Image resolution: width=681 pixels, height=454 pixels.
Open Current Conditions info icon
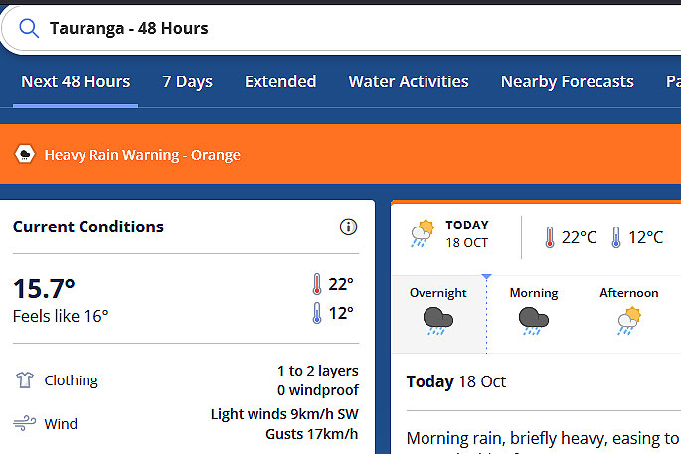(x=348, y=227)
